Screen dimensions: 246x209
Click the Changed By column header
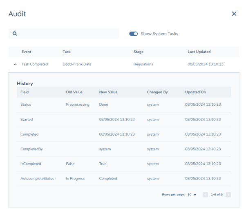click(x=157, y=92)
